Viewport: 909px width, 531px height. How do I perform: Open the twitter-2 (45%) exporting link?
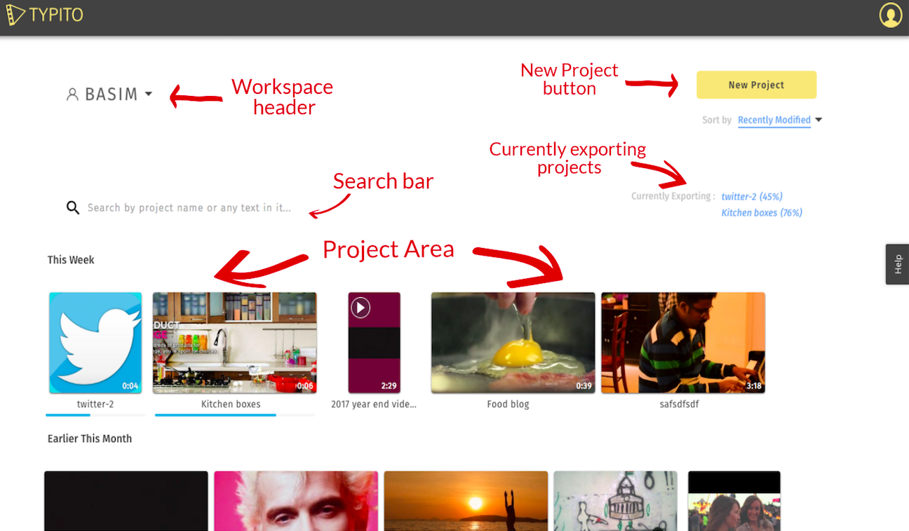[x=752, y=197]
